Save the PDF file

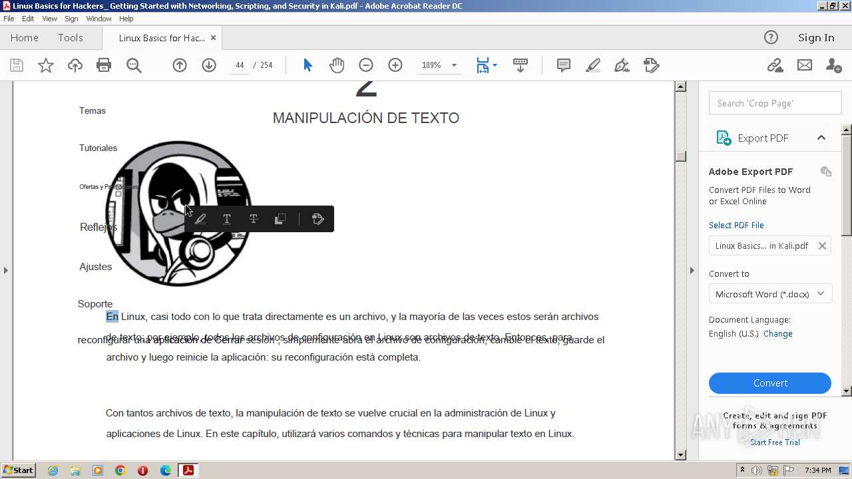point(17,65)
